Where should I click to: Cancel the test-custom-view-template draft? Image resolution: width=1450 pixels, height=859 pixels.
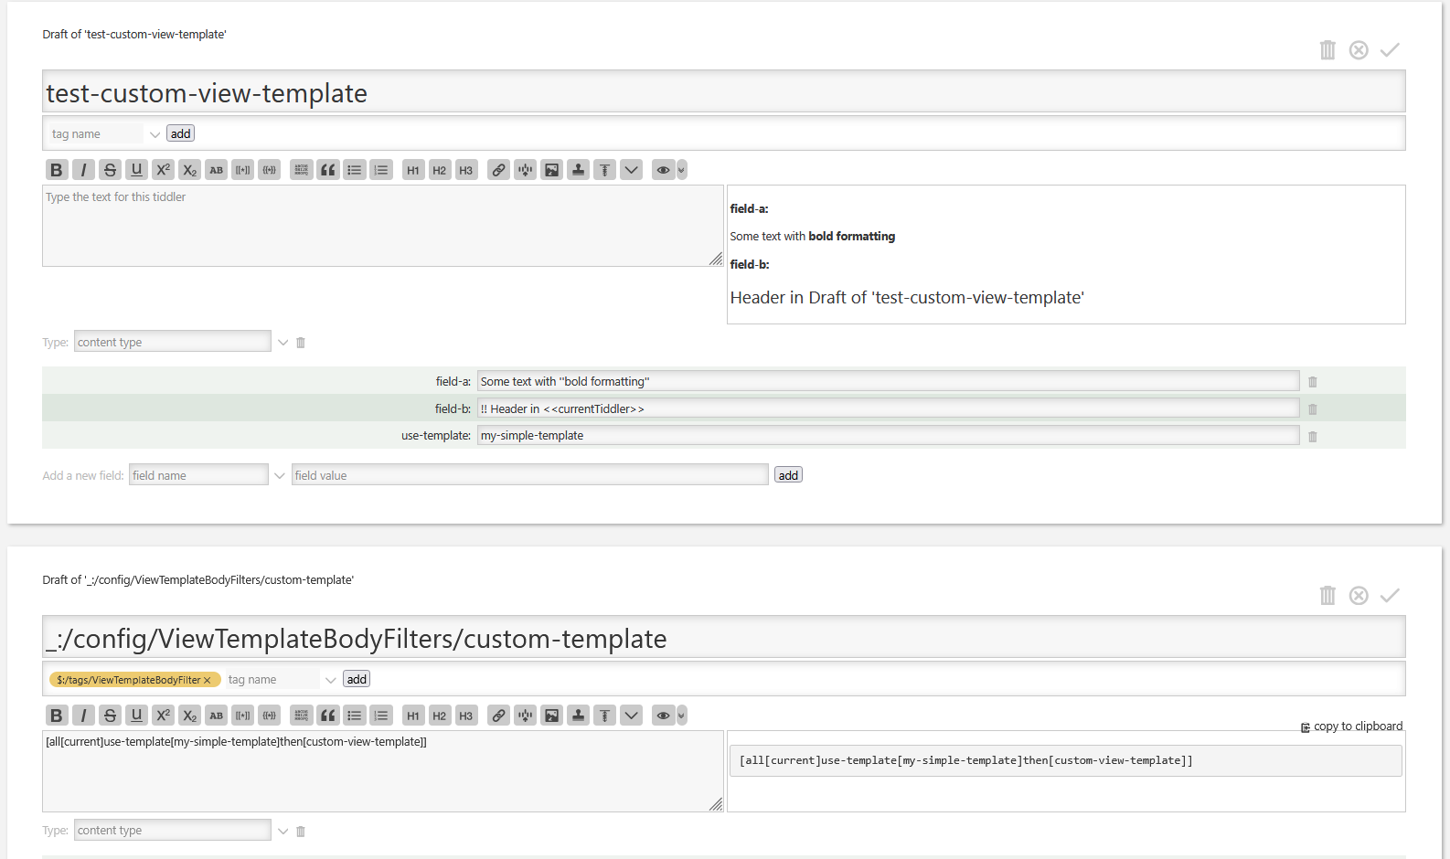[1359, 50]
